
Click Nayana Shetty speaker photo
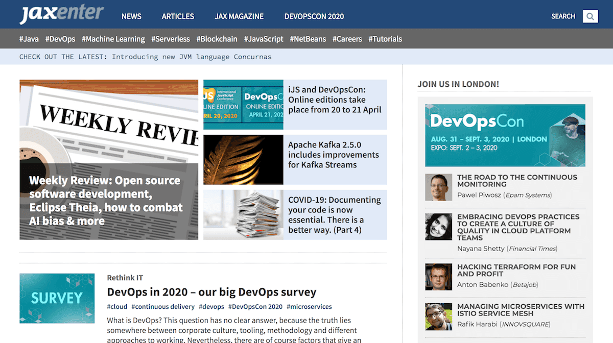[439, 227]
